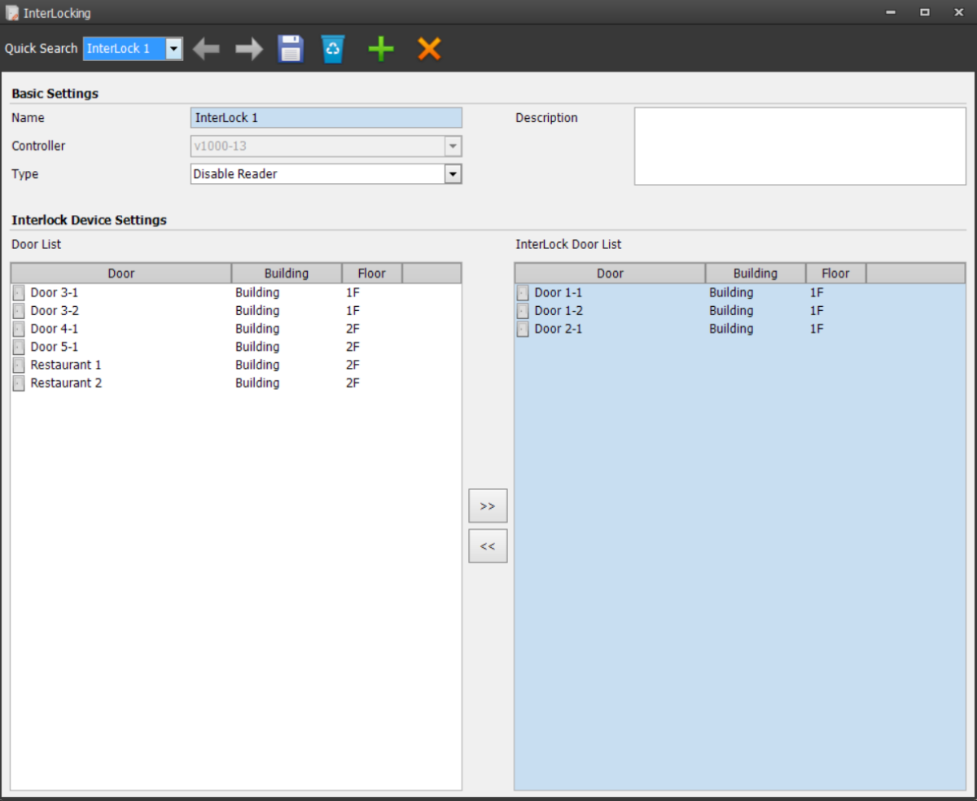This screenshot has height=801, width=977.
Task: Click the InterLocking window title bar icon
Action: click(x=11, y=12)
